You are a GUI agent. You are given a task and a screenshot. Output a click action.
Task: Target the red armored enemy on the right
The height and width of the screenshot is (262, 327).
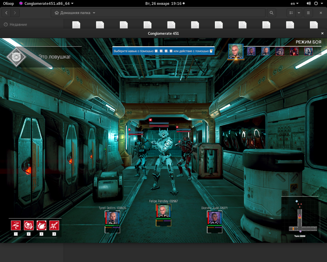[x=185, y=158]
